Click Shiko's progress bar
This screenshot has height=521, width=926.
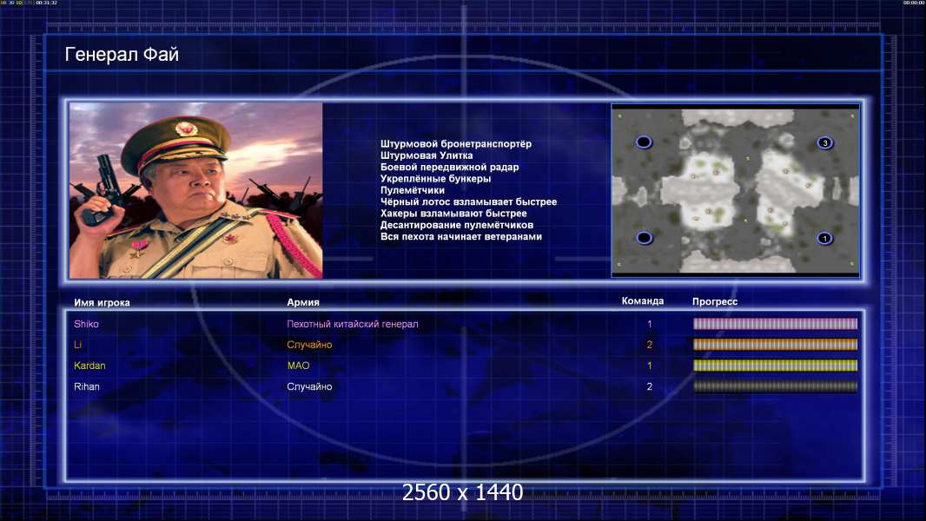pos(775,323)
